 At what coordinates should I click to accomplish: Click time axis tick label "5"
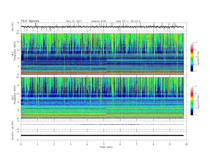point(104,144)
